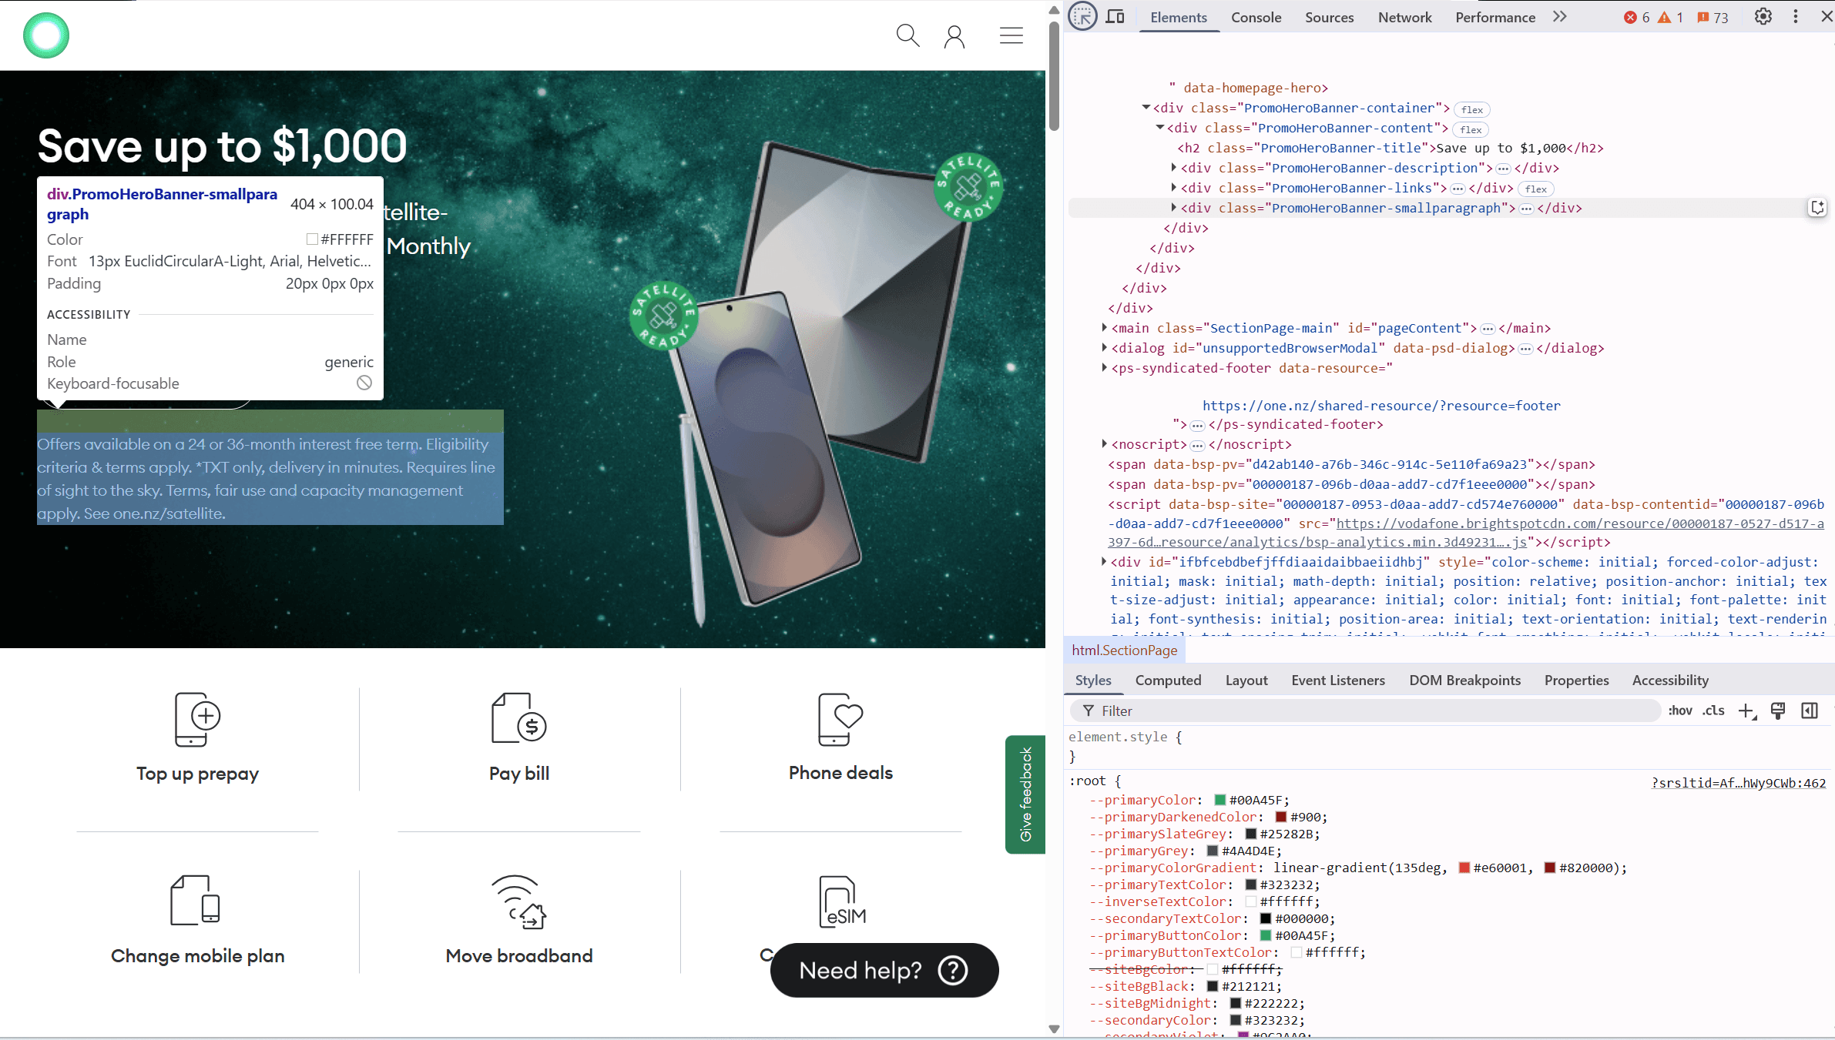Open the rendering emulations paintbrush icon
The width and height of the screenshot is (1835, 1040).
click(1778, 711)
